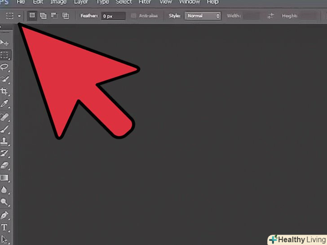Viewport: 327px width, 245px height.
Task: Select the Eyedropper tool
Action: (x=4, y=104)
